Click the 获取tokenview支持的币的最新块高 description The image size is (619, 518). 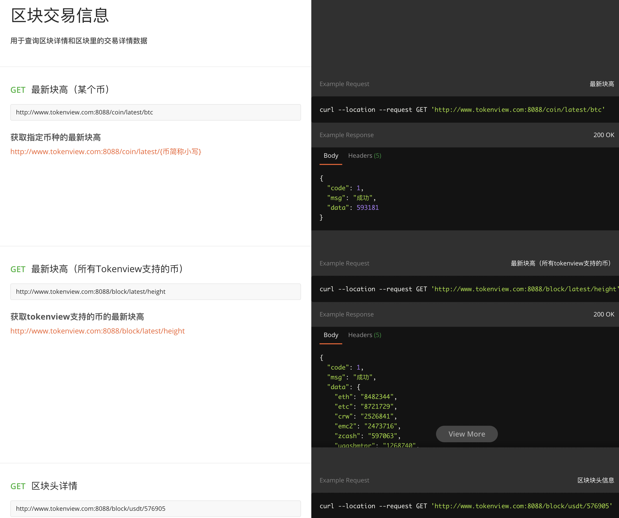[x=77, y=317]
